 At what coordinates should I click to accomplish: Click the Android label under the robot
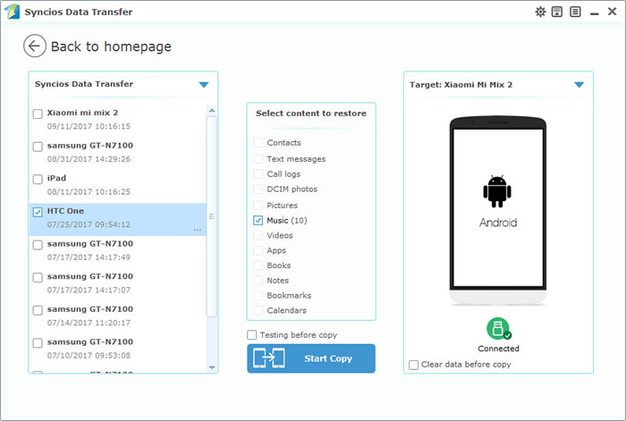click(x=498, y=223)
